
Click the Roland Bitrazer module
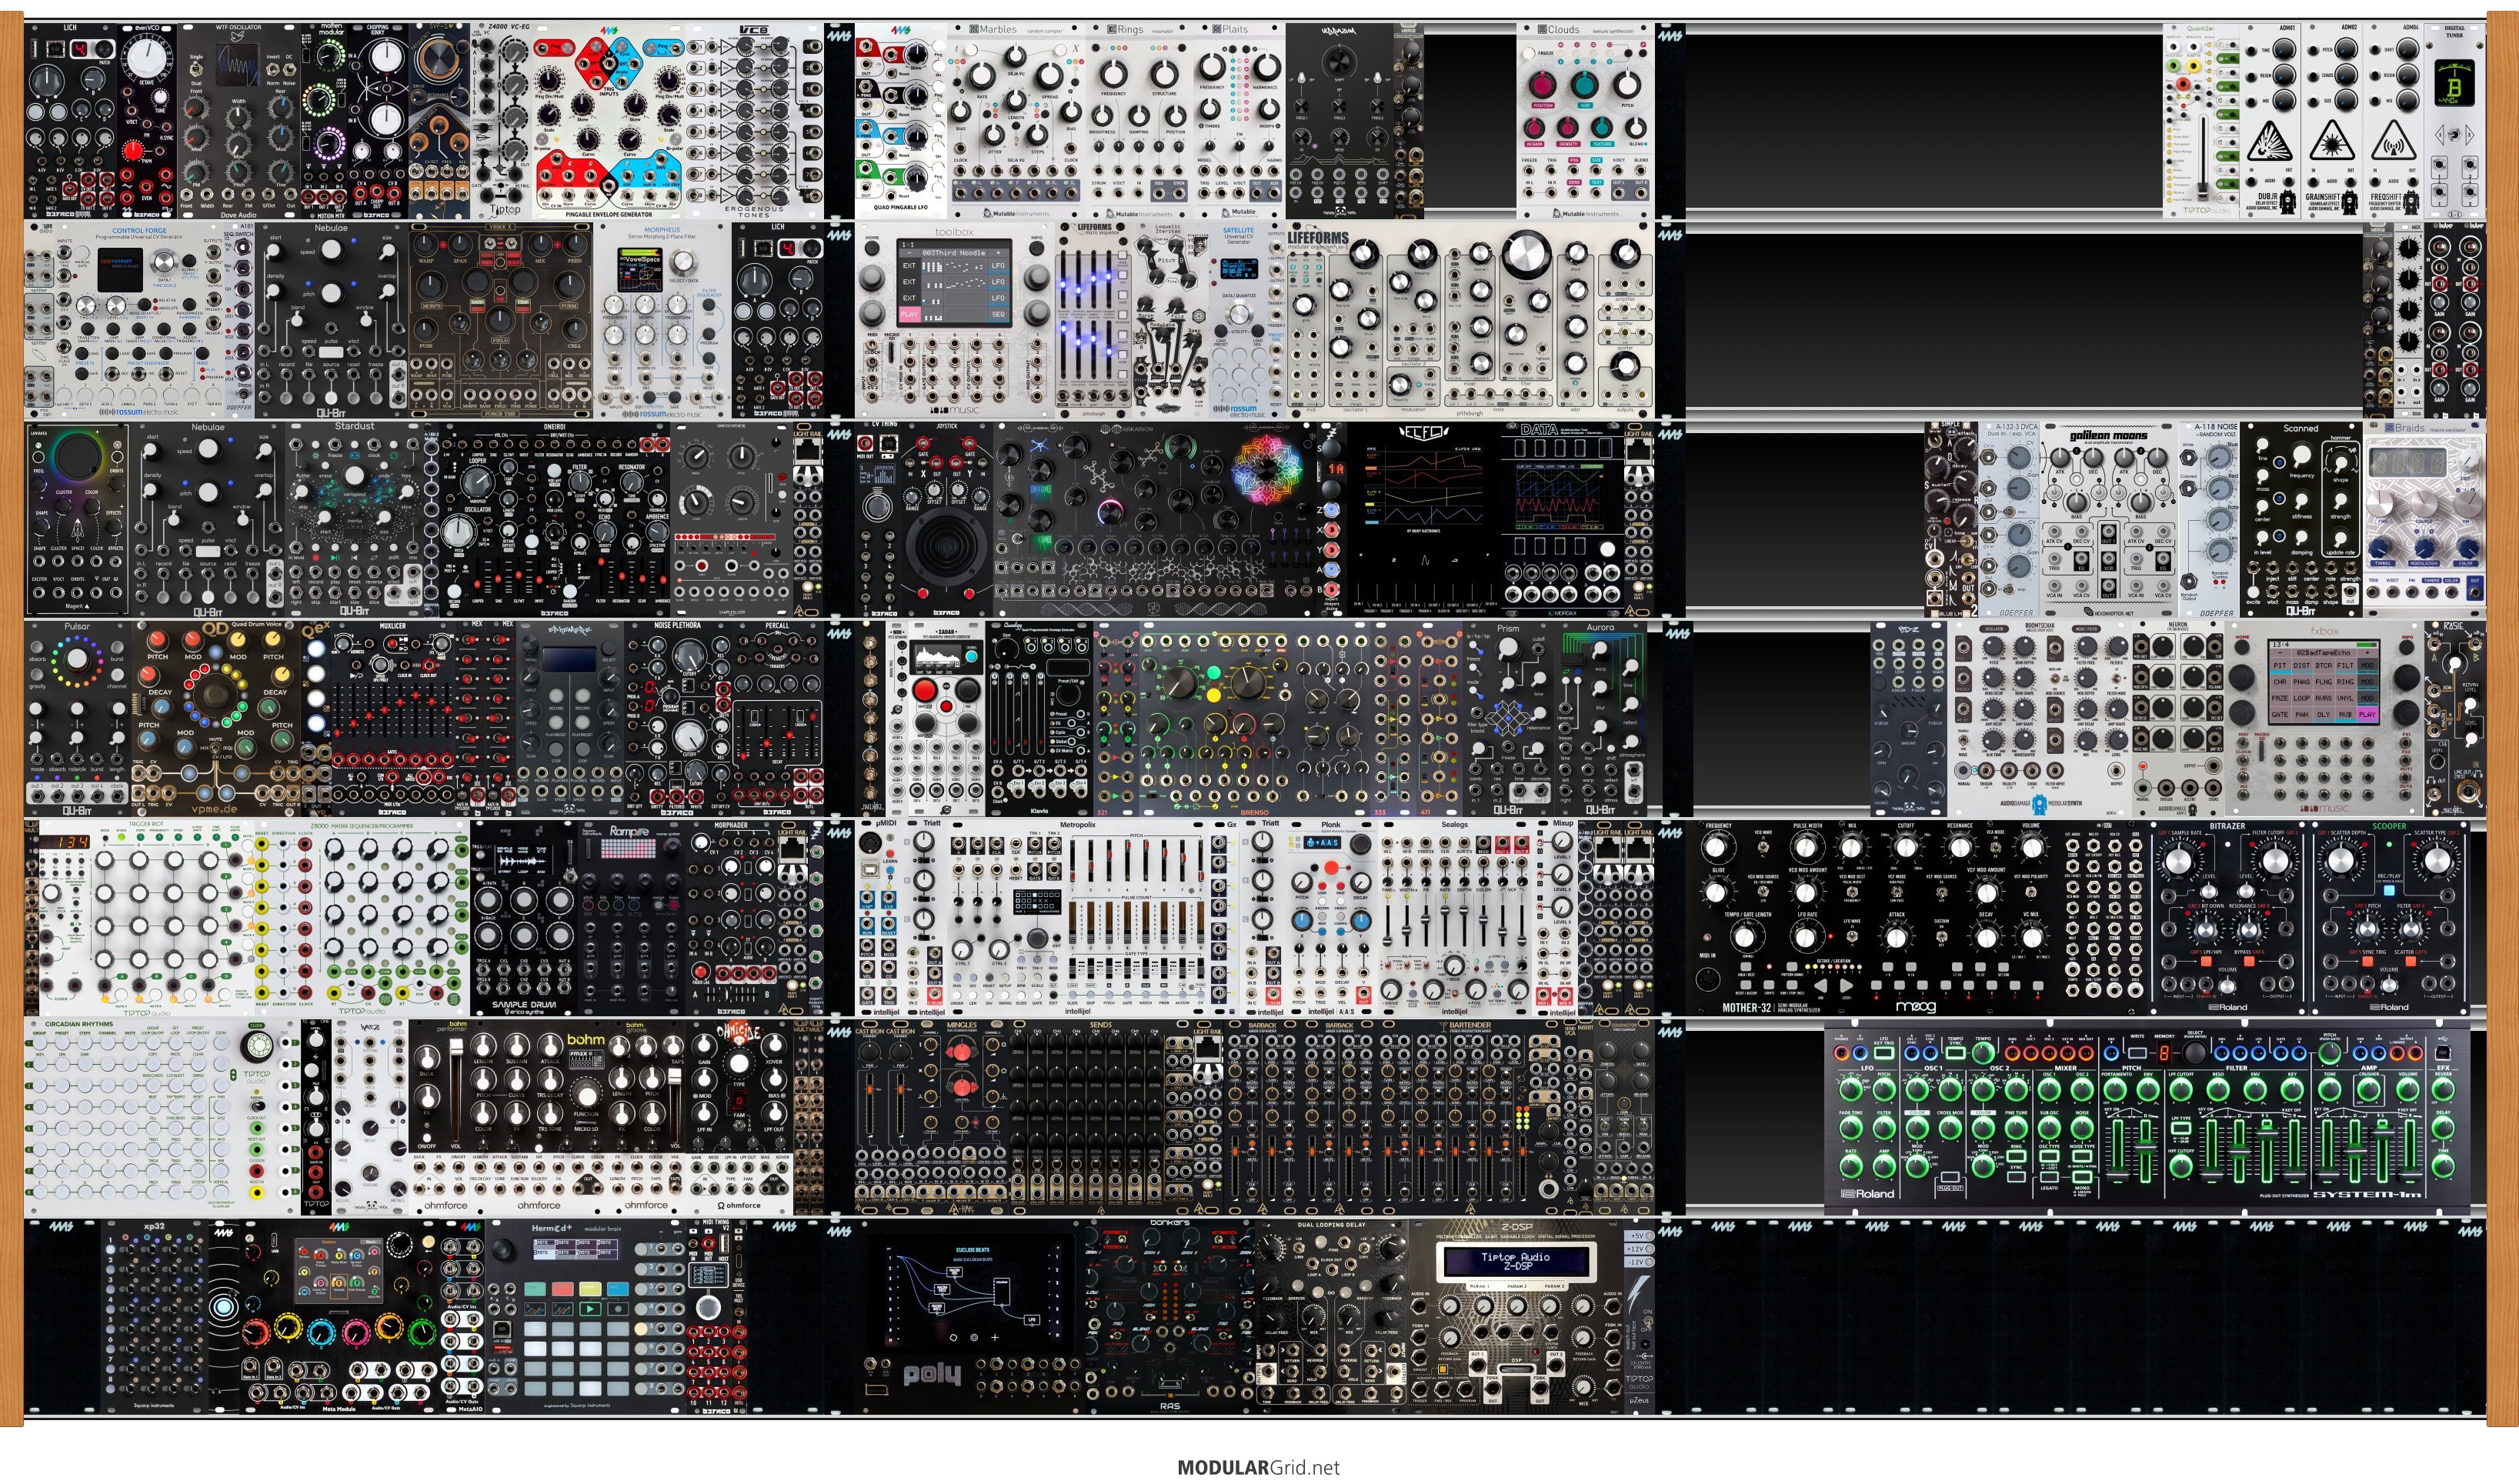pyautogui.click(x=2228, y=918)
